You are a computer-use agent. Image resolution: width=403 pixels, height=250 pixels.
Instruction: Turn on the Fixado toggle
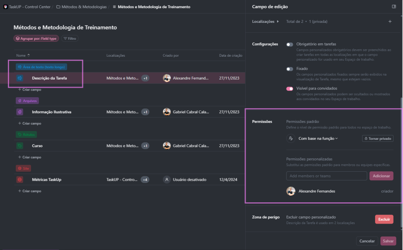pyautogui.click(x=290, y=69)
